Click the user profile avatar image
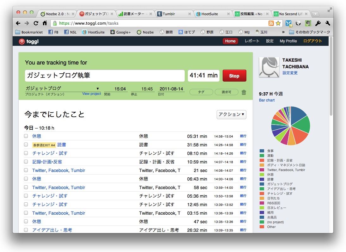This screenshot has width=346, height=252. (269, 67)
